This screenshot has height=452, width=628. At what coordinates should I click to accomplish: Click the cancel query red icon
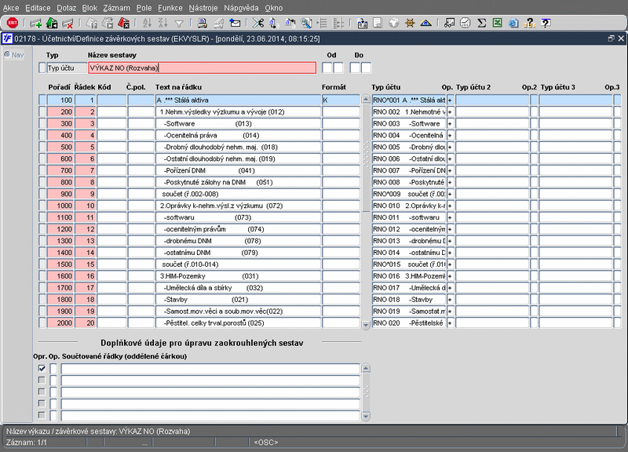124,24
